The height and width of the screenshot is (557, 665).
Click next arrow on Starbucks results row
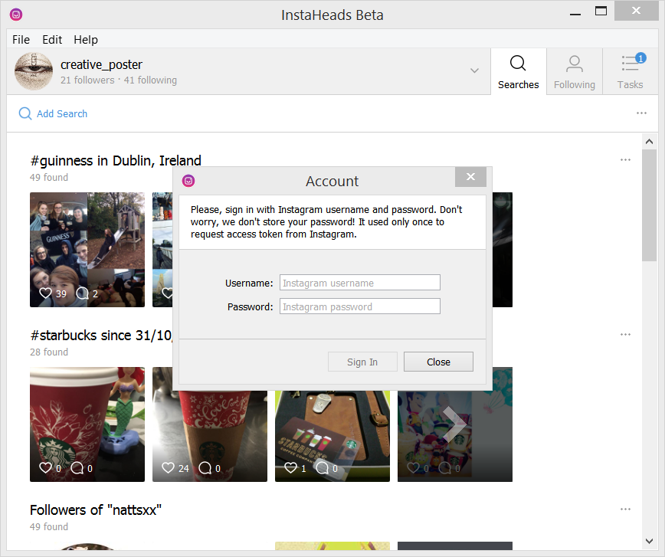[454, 424]
